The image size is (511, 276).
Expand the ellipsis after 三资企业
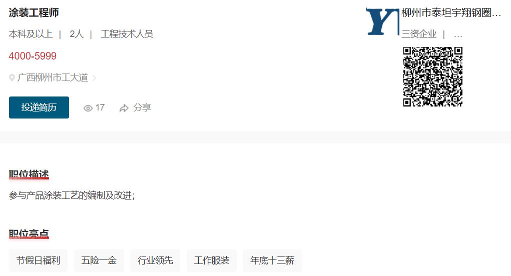point(458,35)
